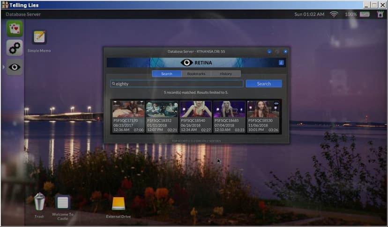Screen dimensions: 388x227
Task: Minimize the Database Server window
Action: tap(269, 51)
